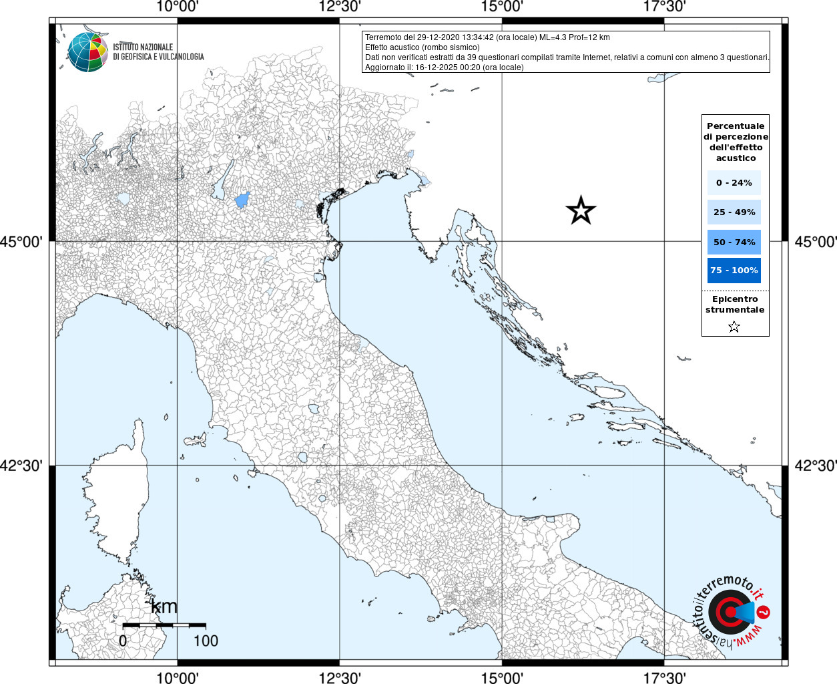Click 'Istituto Nazionale di Geofisica e Vulcanologia' text
The image size is (837, 684).
click(158, 52)
